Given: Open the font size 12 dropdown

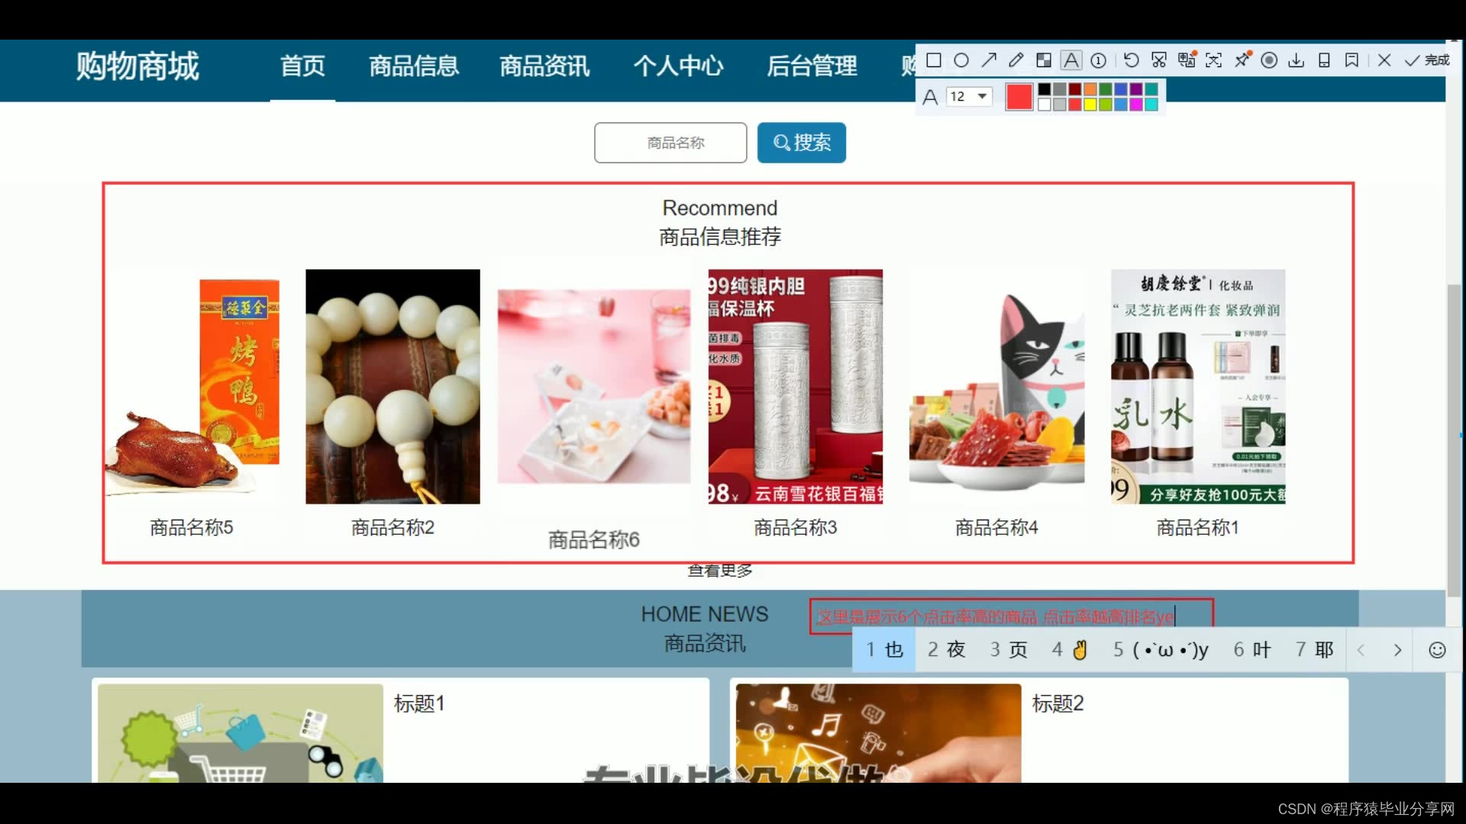Looking at the screenshot, I should [982, 96].
